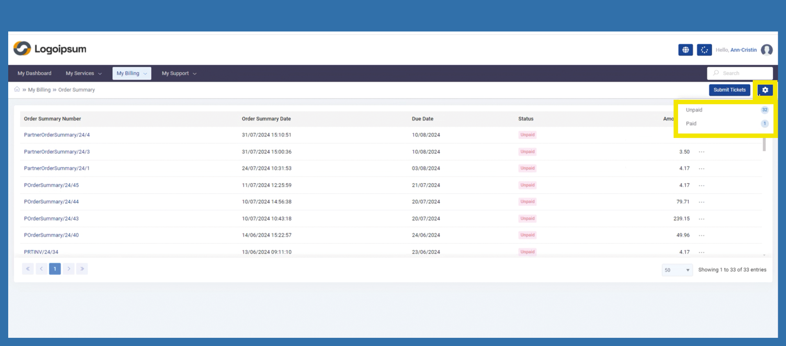This screenshot has height=346, width=786.
Task: Go to next page using right arrow
Action: pos(68,269)
